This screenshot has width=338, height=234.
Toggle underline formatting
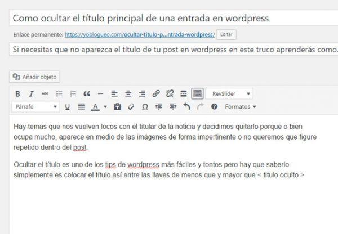pos(68,106)
